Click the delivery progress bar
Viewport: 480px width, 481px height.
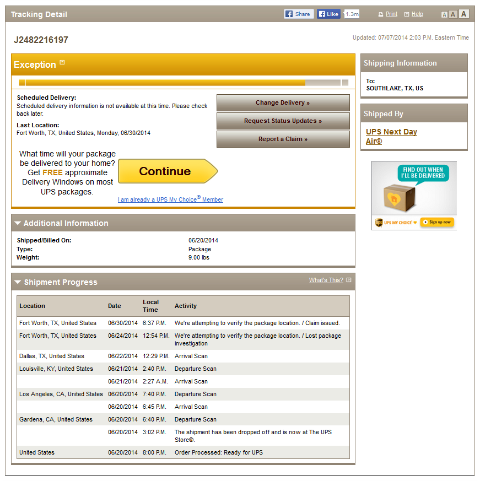pyautogui.click(x=183, y=82)
